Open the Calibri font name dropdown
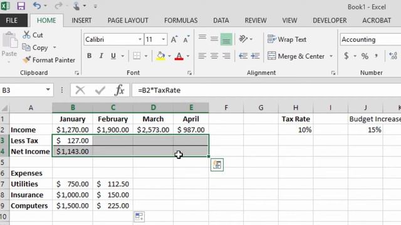Screen dimensions: 401x225 pyautogui.click(x=140, y=39)
